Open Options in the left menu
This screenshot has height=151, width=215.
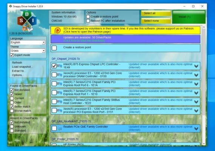(18, 75)
